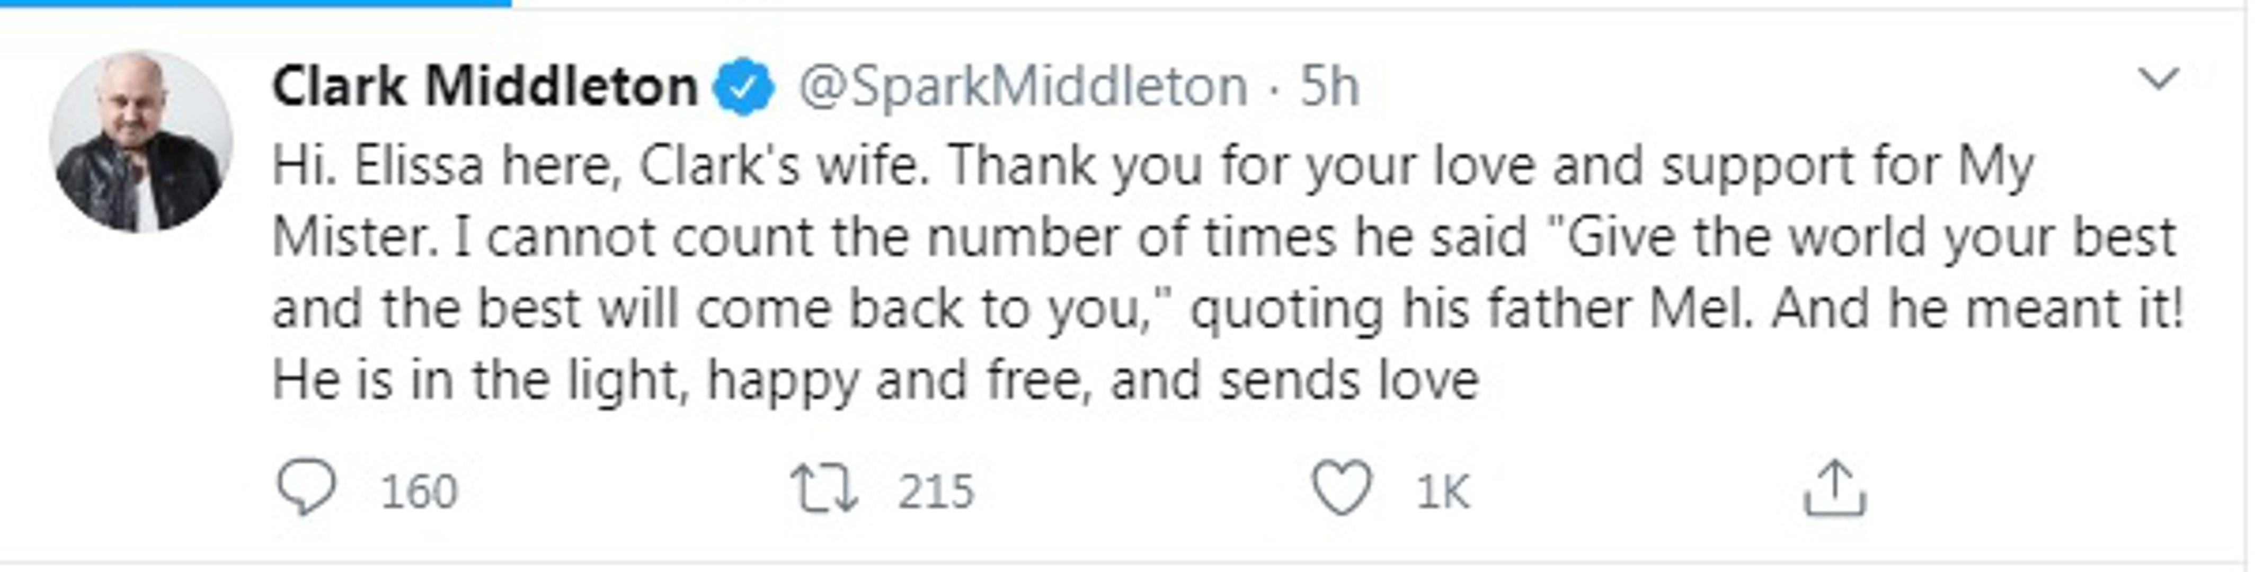Click the reply speech bubble icon
Image resolution: width=2255 pixels, height=572 pixels.
(306, 488)
